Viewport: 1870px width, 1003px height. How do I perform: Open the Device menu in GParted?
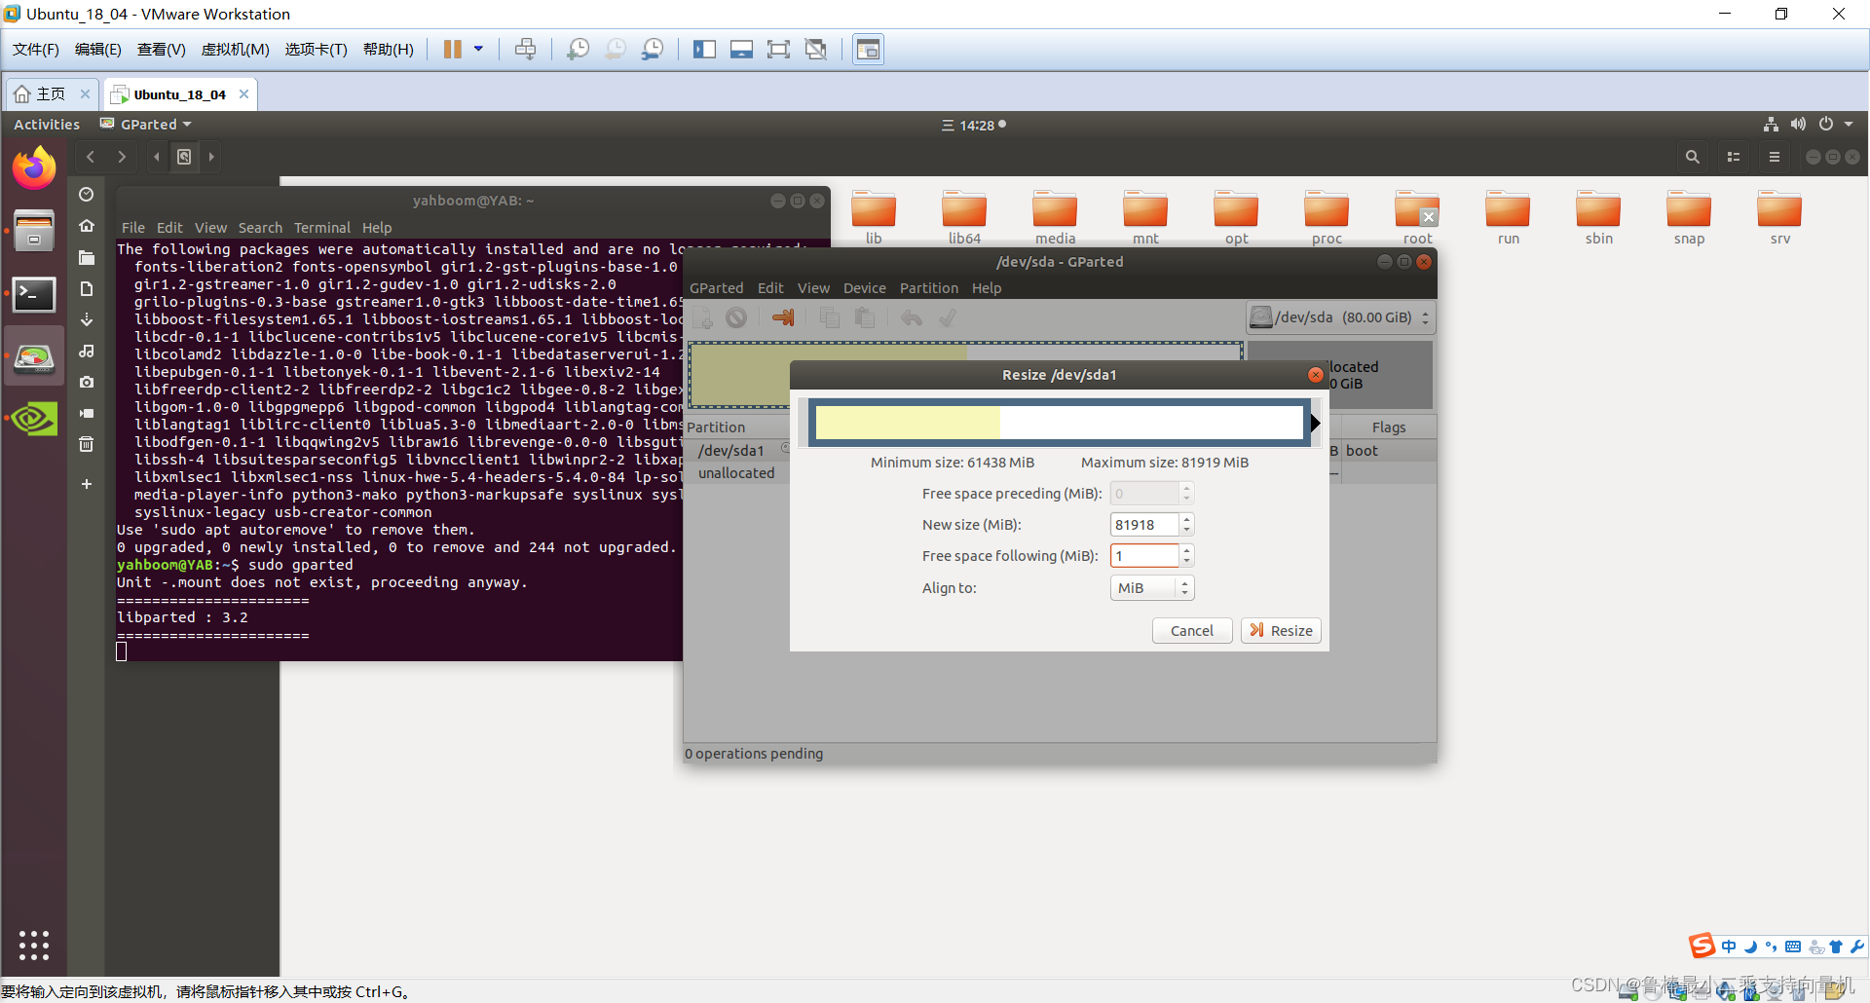point(865,288)
